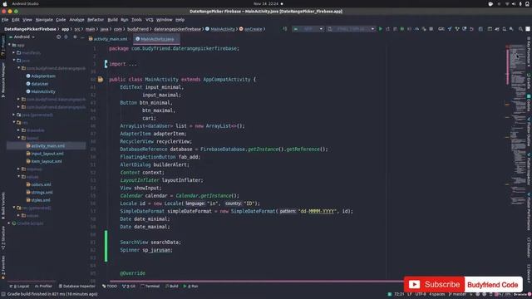Open Search Everywhere magnifier icon in toolbar
532x299 pixels.
click(x=520, y=29)
